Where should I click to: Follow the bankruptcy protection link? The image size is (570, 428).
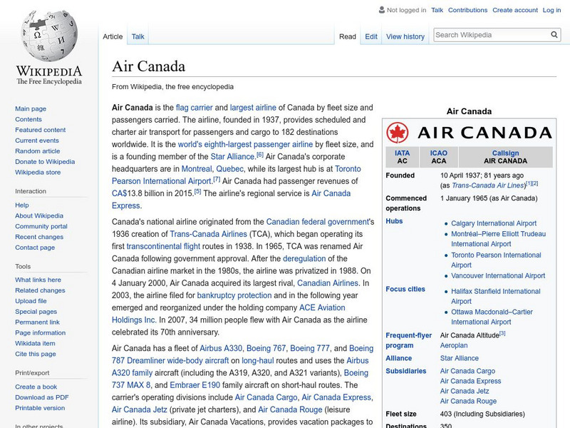tap(234, 295)
